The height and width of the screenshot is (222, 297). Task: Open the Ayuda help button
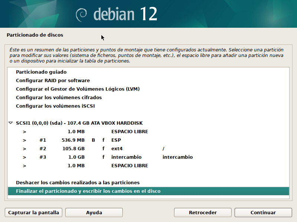(x=94, y=212)
